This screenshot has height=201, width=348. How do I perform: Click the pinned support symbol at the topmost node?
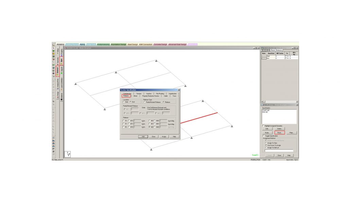click(x=156, y=61)
